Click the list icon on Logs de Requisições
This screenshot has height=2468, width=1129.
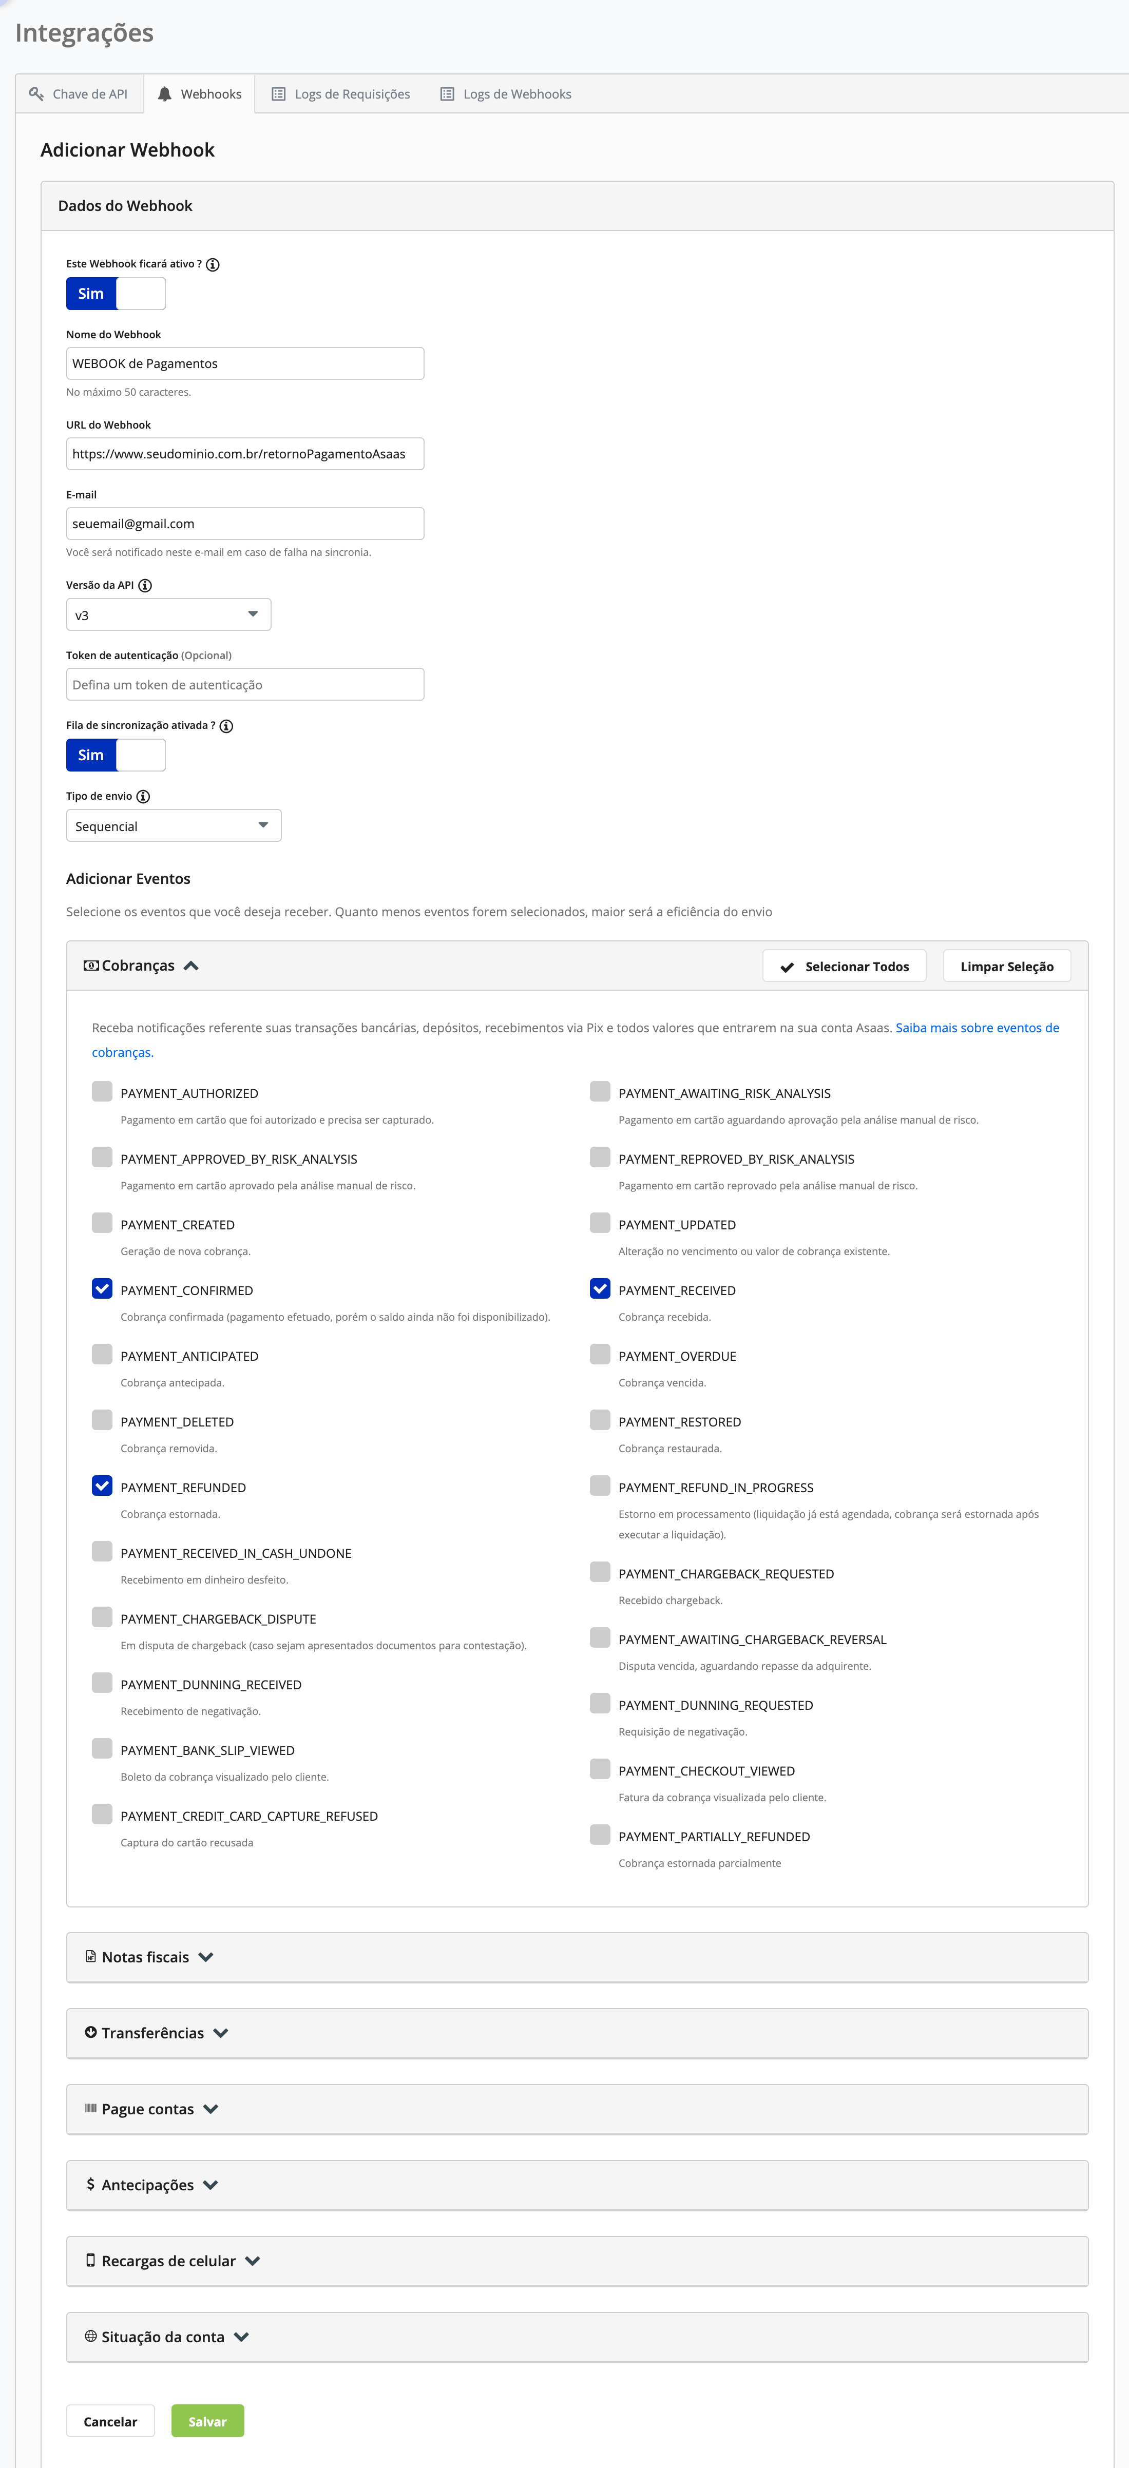[x=279, y=94]
